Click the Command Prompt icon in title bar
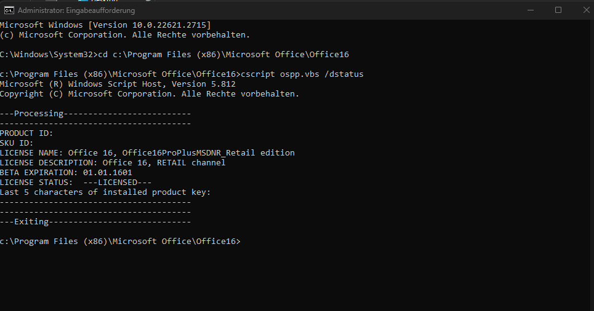Viewport: 594px width, 311px height. click(x=9, y=10)
